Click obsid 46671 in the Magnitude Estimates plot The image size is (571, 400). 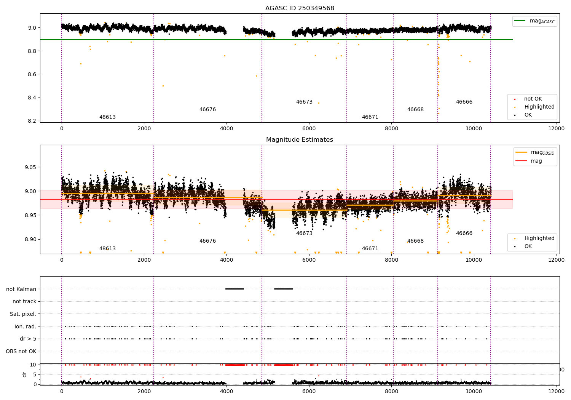click(370, 249)
